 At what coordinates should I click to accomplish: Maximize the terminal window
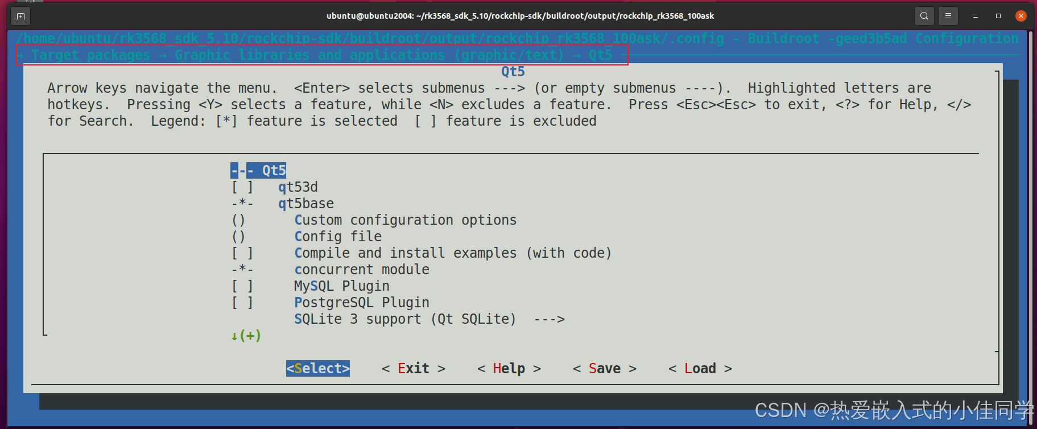(998, 16)
